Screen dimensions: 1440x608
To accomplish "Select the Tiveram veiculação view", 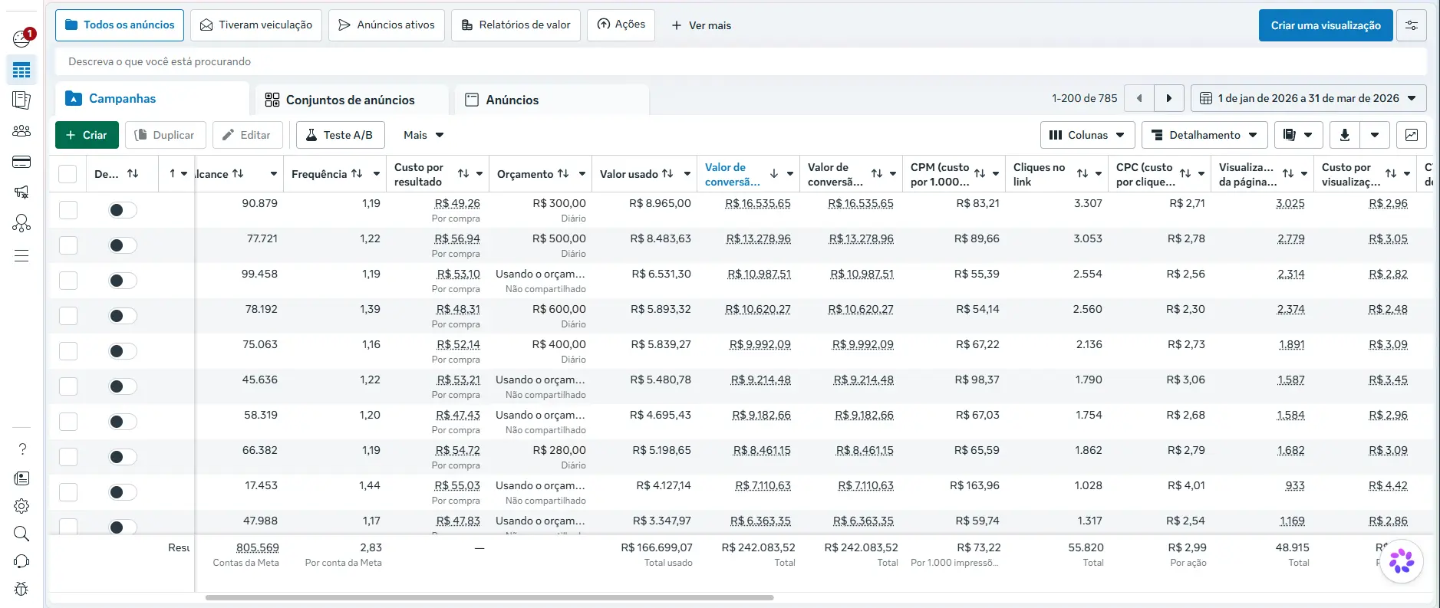I will click(256, 25).
